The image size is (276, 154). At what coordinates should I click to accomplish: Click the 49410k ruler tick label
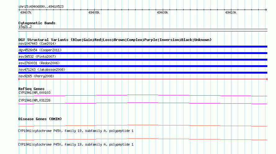(x=231, y=12)
